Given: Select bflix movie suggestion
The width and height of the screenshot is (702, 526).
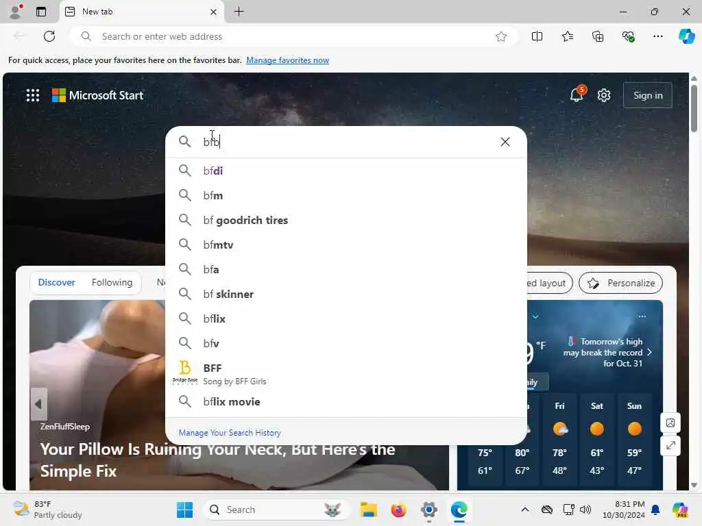Looking at the screenshot, I should [346, 401].
